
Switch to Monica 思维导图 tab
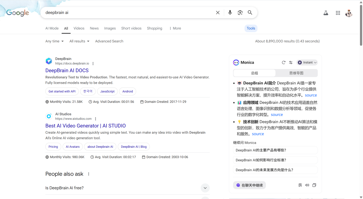[296, 73]
